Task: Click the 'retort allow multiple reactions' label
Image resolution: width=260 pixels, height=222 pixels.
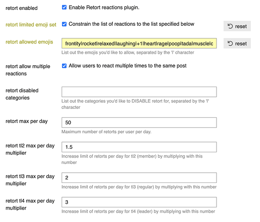Action: pyautogui.click(x=28, y=70)
